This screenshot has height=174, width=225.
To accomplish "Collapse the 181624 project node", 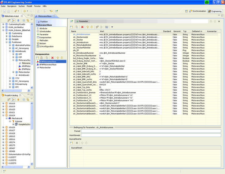I will [3, 115].
